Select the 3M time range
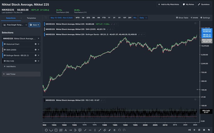Image resolution: width=214 pixels, height=133 pixels. click(93, 18)
